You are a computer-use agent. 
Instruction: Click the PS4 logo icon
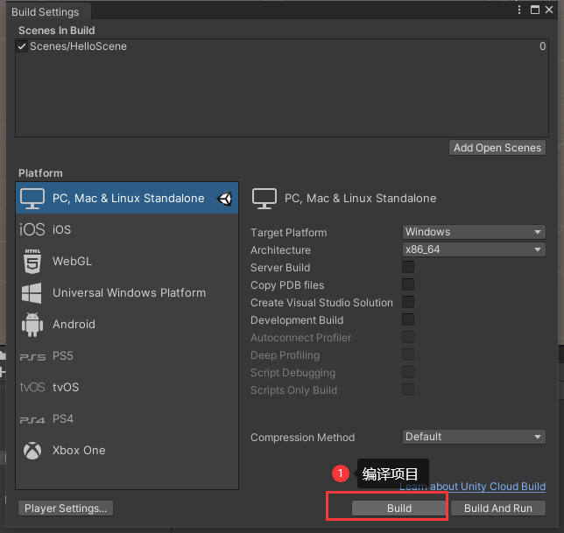tap(32, 420)
